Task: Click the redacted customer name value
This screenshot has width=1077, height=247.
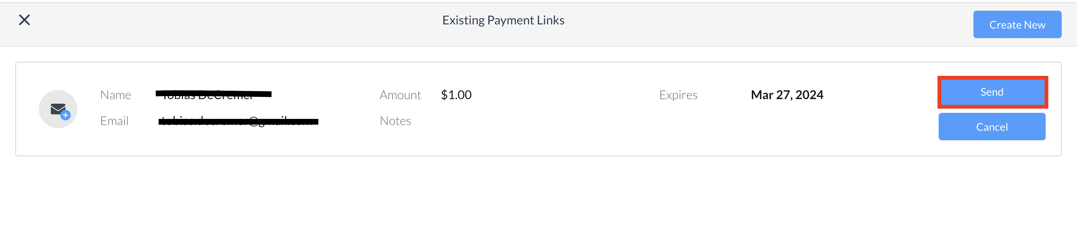Action: 213,95
